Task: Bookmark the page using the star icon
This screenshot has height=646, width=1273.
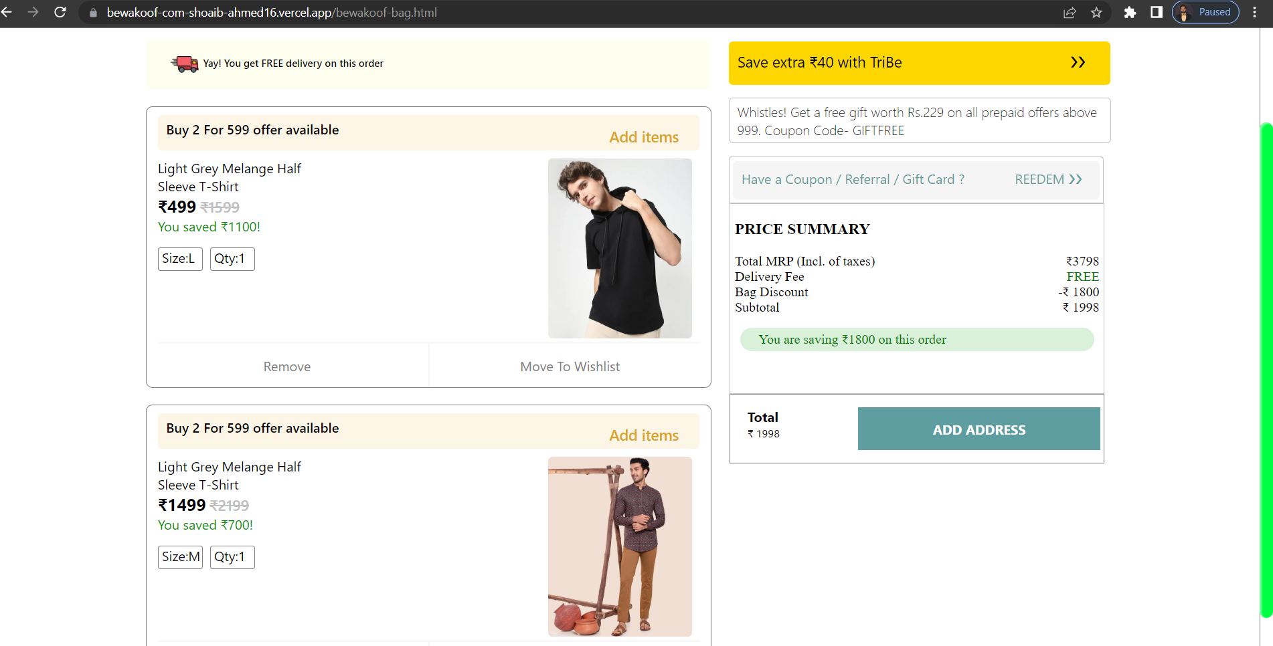Action: coord(1097,12)
